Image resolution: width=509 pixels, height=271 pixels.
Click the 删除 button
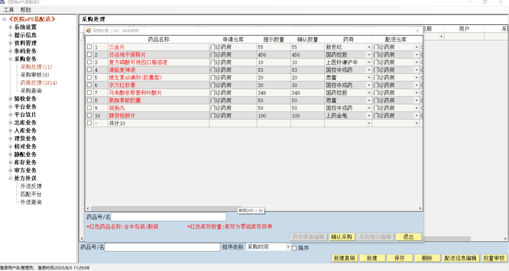tap(427, 258)
